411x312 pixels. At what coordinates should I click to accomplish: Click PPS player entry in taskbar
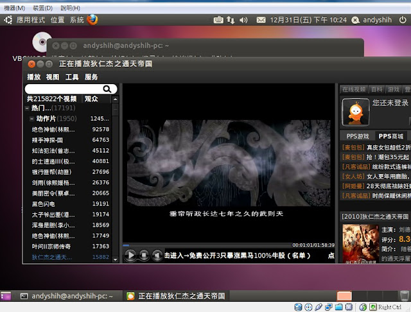click(176, 296)
